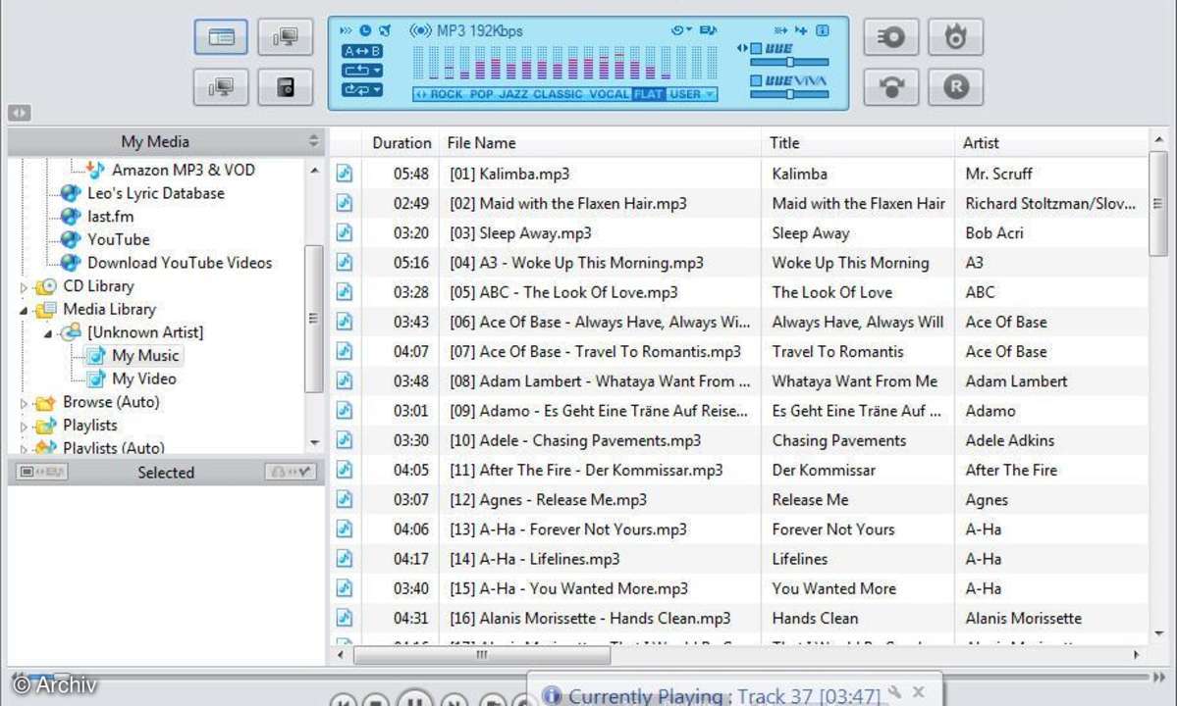The width and height of the screenshot is (1177, 706).
Task: Click the fast-forward arrows at seek bar end
Action: click(x=1159, y=677)
